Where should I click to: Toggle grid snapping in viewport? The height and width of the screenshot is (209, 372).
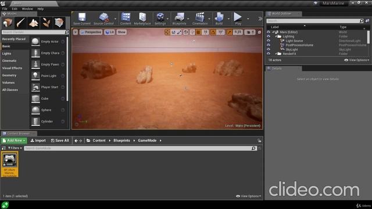click(198, 32)
